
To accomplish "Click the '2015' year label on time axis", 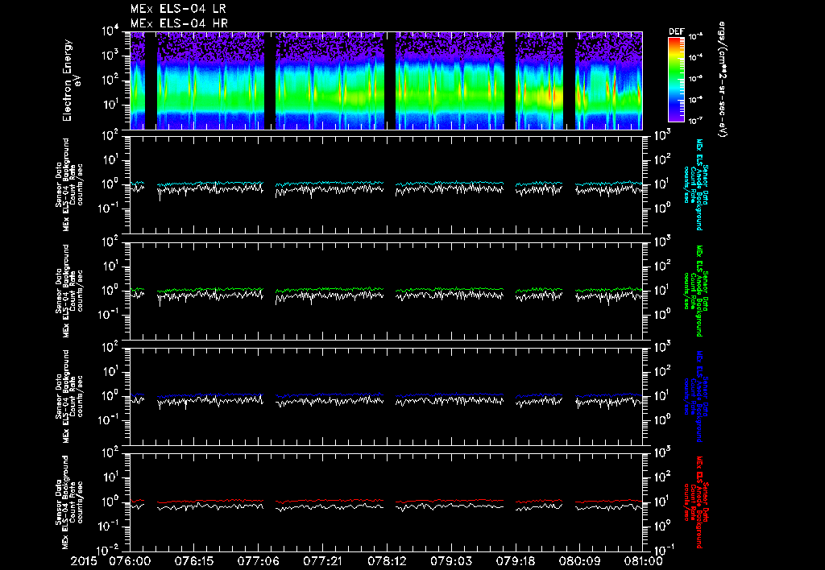I will point(84,561).
